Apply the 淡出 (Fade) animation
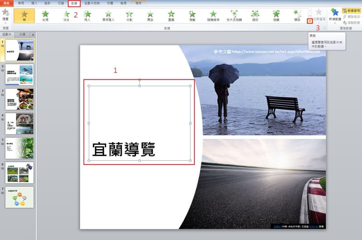The height and width of the screenshot is (240, 362). click(66, 16)
